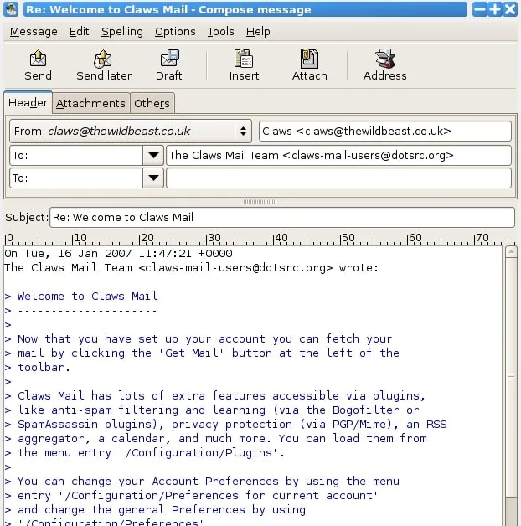Click the line starting 'The Claws Mail Team' in body
This screenshot has width=521, height=526.
click(x=191, y=268)
